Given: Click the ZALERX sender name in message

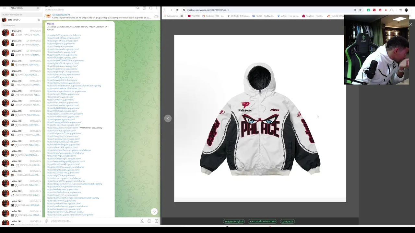Looking at the screenshot, I should (x=50, y=24).
